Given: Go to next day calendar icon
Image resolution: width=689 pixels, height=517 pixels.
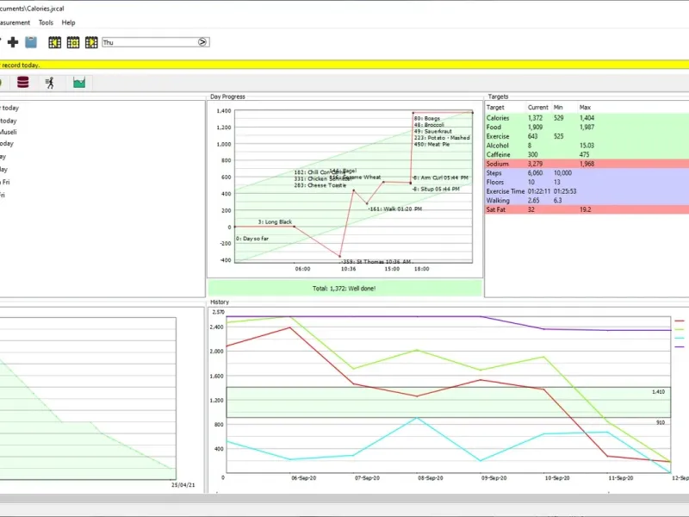Looking at the screenshot, I should click(91, 42).
